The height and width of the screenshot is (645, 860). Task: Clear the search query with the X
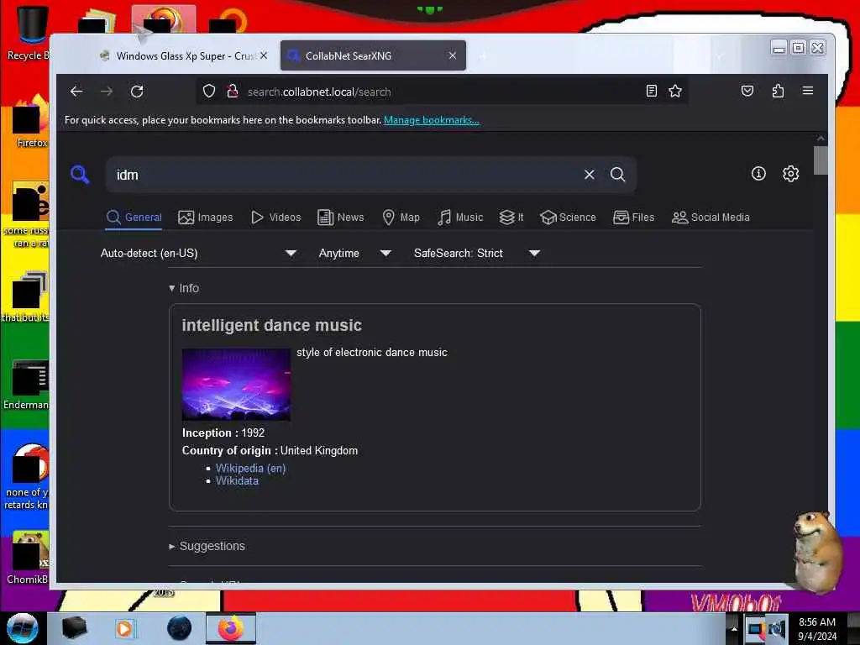[589, 175]
